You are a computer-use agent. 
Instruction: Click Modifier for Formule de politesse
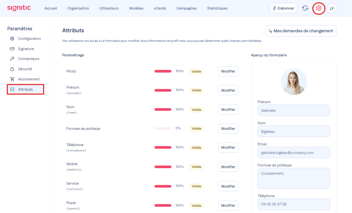click(x=228, y=129)
